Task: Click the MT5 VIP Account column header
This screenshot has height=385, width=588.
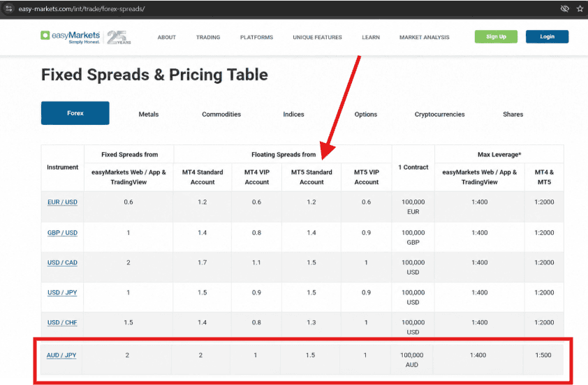Action: coord(367,177)
